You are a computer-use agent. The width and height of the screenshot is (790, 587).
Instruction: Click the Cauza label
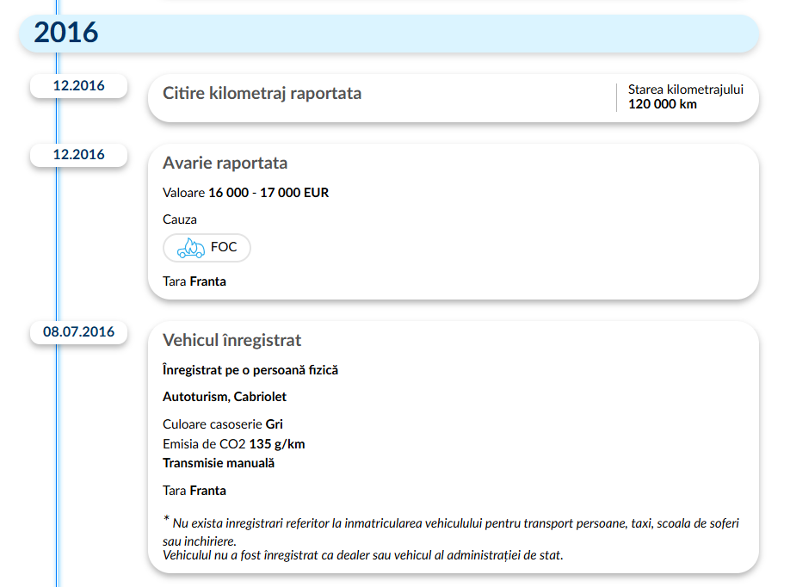pyautogui.click(x=179, y=219)
